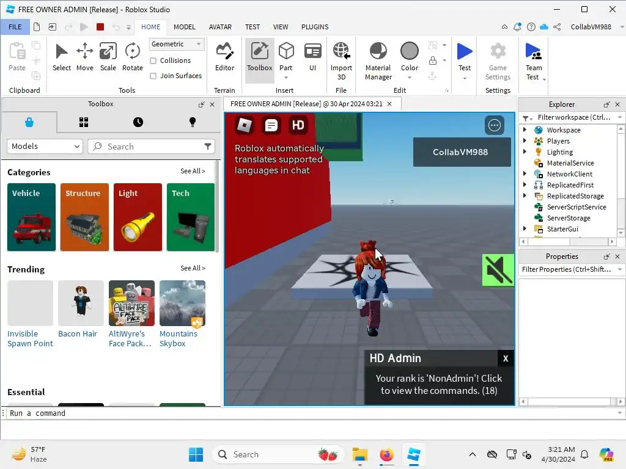
Task: Open the help question mark icon
Action: click(531, 27)
